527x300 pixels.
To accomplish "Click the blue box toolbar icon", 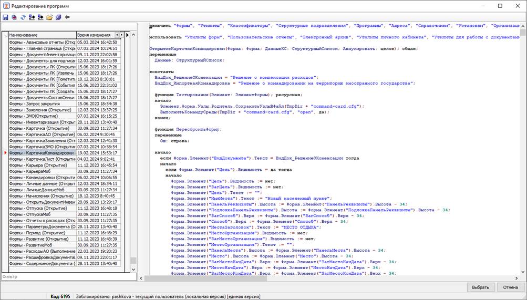I will [x=58, y=17].
